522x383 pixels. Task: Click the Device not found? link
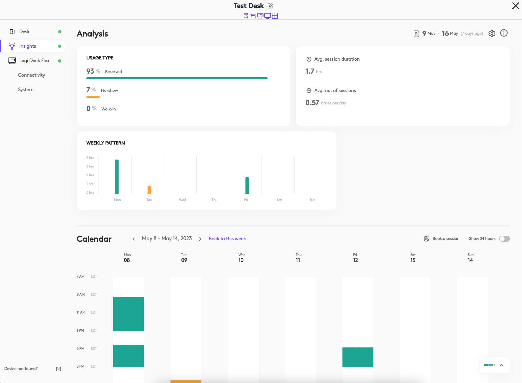coord(21,369)
